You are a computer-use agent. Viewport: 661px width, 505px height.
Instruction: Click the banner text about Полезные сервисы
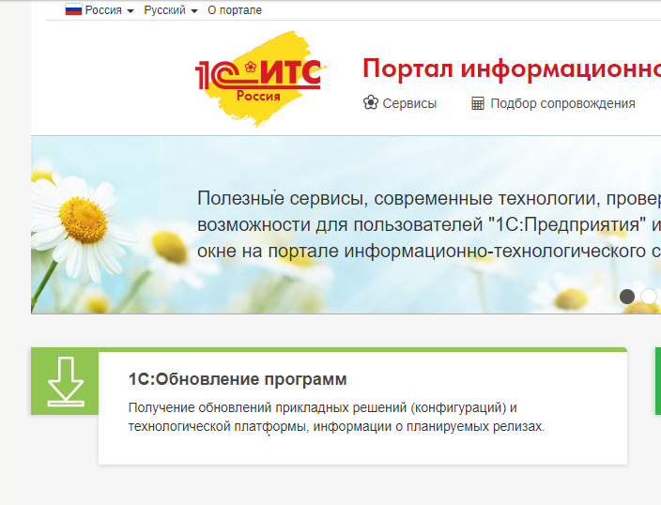(x=429, y=224)
